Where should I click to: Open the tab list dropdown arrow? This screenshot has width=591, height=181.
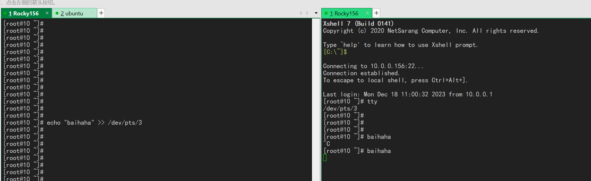[316, 13]
